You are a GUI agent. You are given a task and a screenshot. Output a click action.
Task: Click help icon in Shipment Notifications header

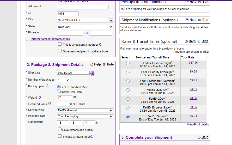187,20
